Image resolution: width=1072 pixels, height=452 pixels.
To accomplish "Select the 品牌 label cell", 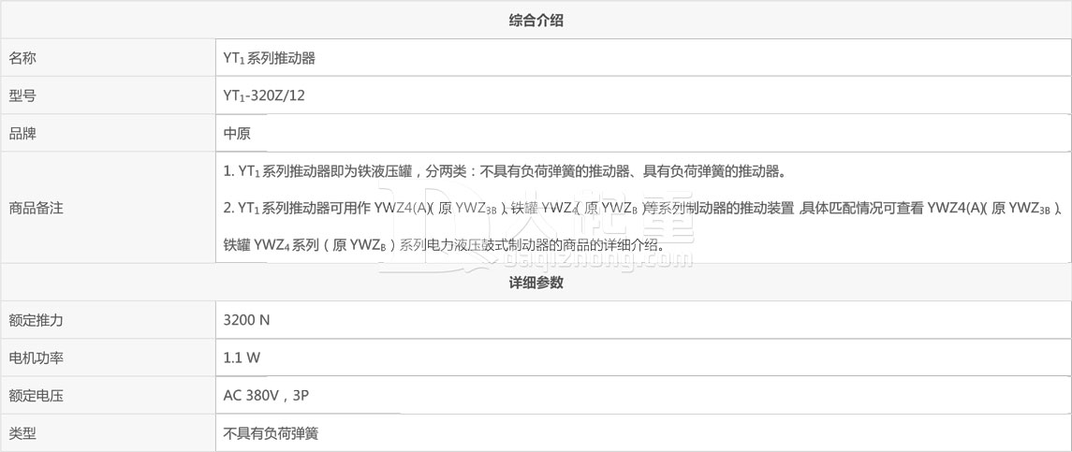I will pyautogui.click(x=108, y=133).
